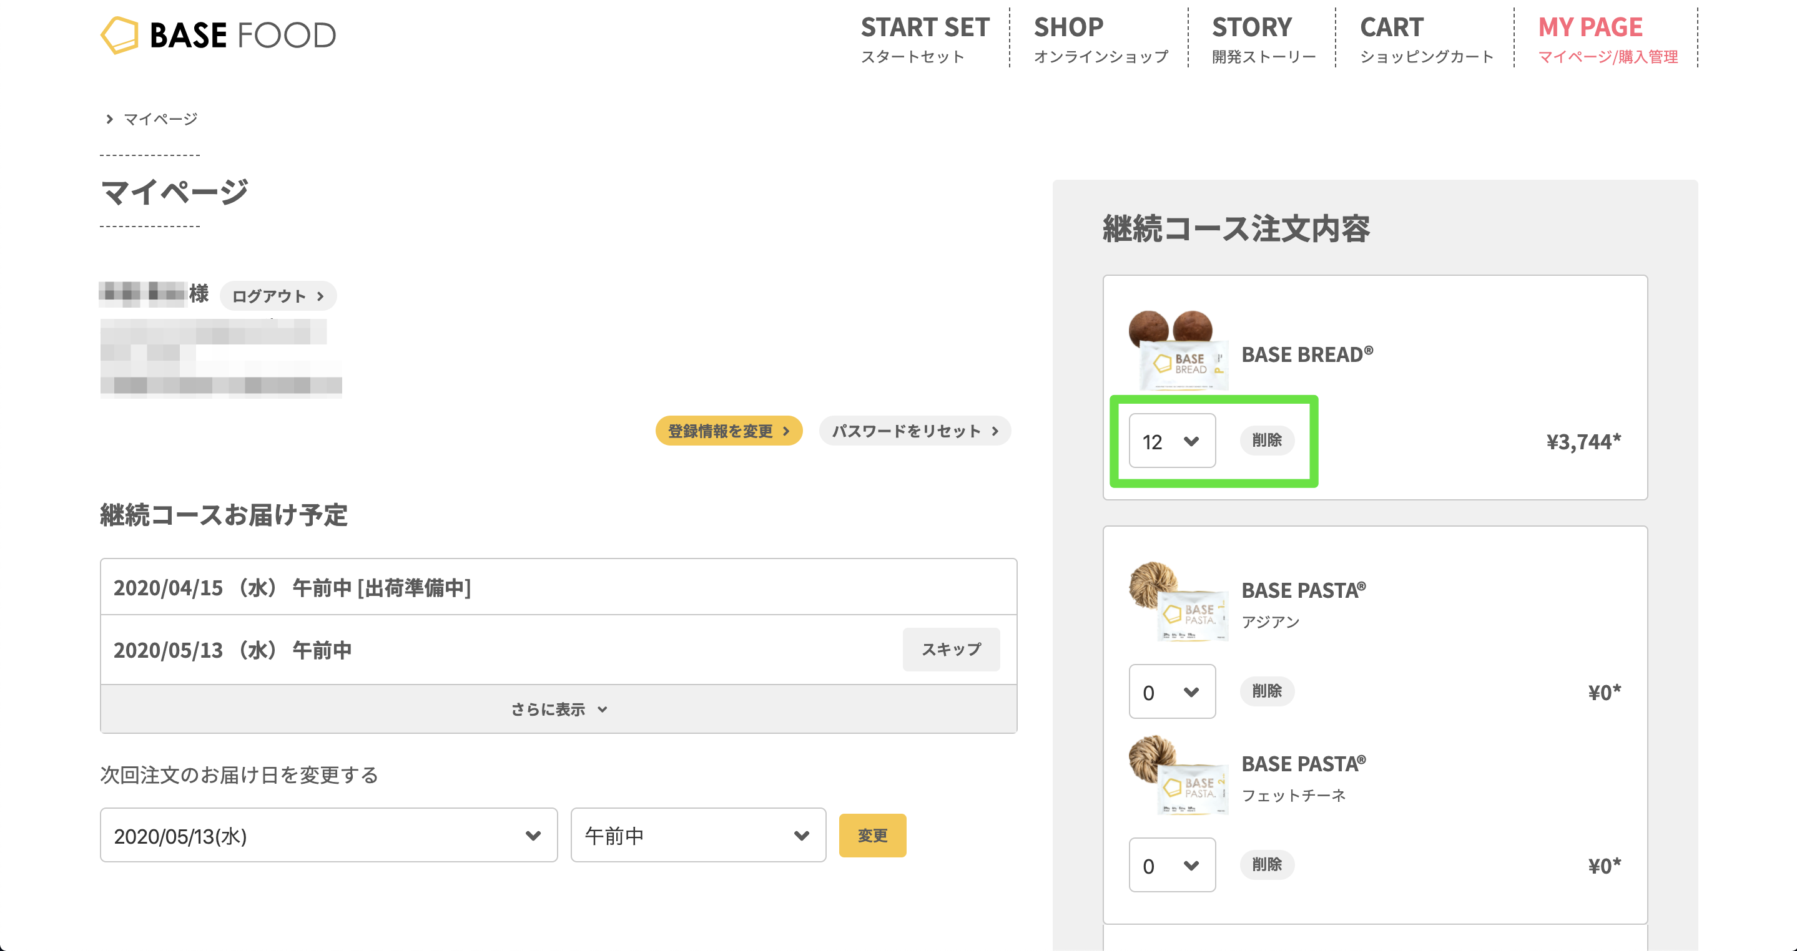Click the マイページ breadcrumb link
Viewport: 1797px width, 951px height.
160,119
